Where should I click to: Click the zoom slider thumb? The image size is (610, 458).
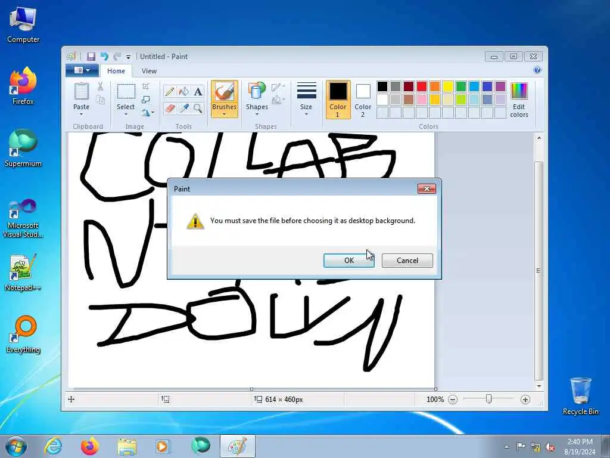[x=489, y=399]
